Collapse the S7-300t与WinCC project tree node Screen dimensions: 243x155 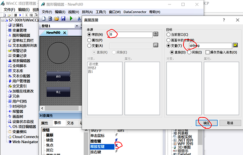(x=3, y=20)
